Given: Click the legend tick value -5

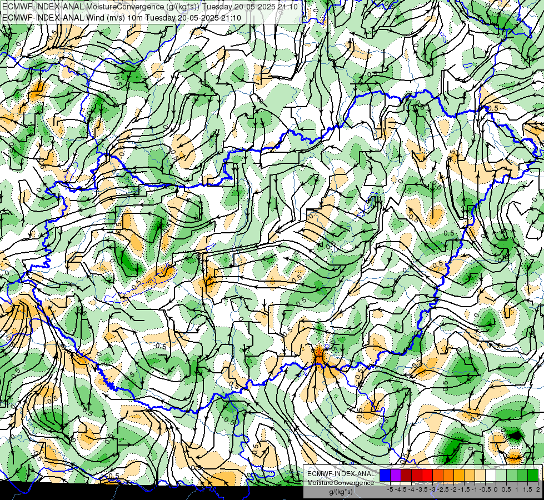Looking at the screenshot, I should 390,489.
